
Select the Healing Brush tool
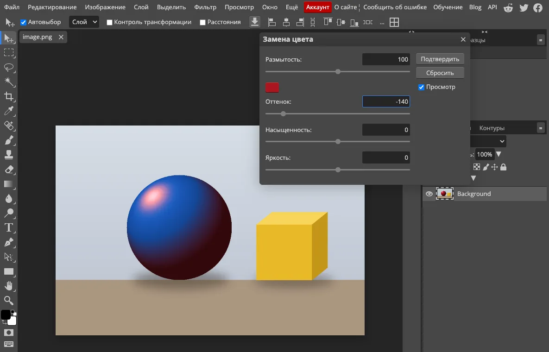[9, 126]
